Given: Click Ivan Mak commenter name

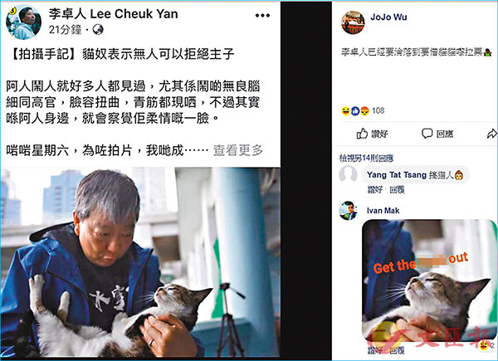Looking at the screenshot, I should 383,211.
